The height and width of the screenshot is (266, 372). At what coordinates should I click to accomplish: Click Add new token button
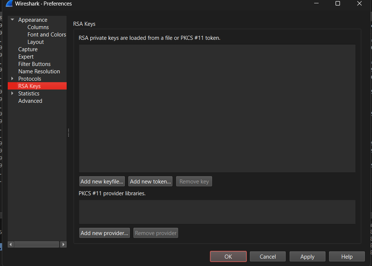[x=150, y=182]
